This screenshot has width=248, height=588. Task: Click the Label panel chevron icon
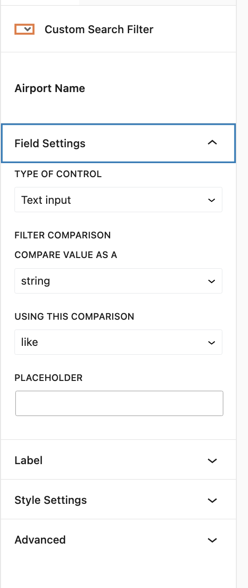click(x=212, y=460)
